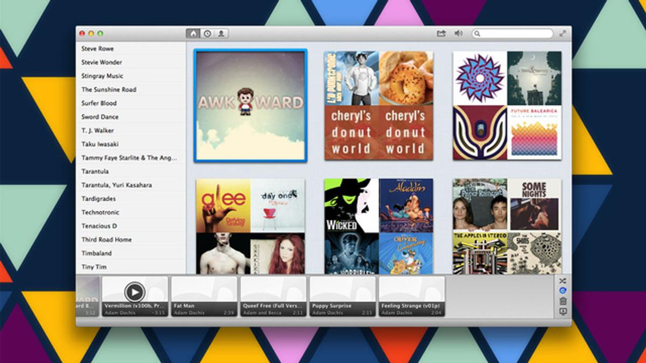The width and height of the screenshot is (646, 363).
Task: Click the bottom icon below the trash
Action: point(563,311)
